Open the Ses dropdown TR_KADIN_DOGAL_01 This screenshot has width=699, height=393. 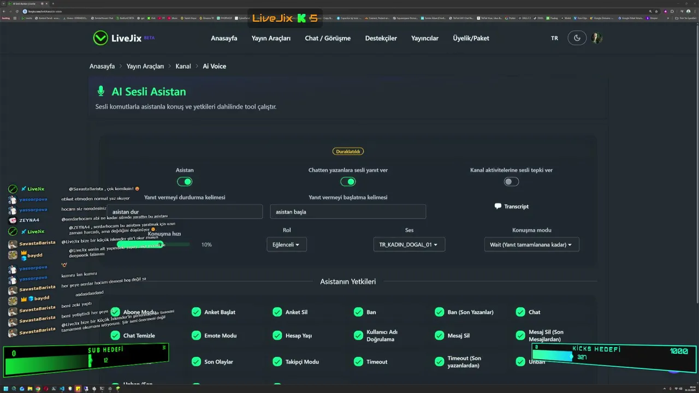tap(409, 245)
